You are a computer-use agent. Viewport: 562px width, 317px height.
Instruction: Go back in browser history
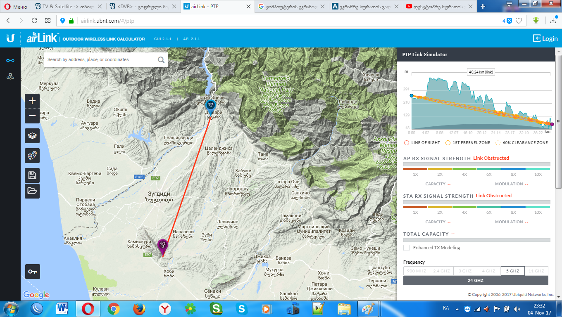click(x=9, y=21)
